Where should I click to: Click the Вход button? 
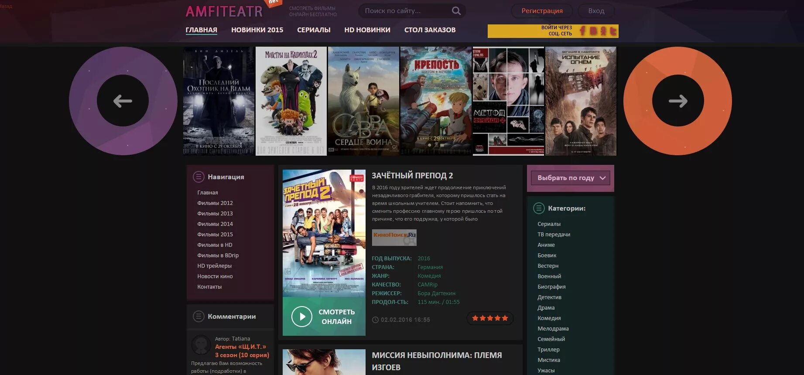[x=596, y=11]
